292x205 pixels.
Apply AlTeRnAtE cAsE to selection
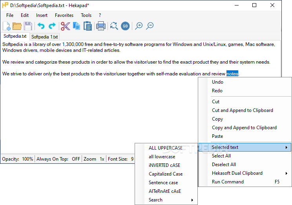point(166,191)
